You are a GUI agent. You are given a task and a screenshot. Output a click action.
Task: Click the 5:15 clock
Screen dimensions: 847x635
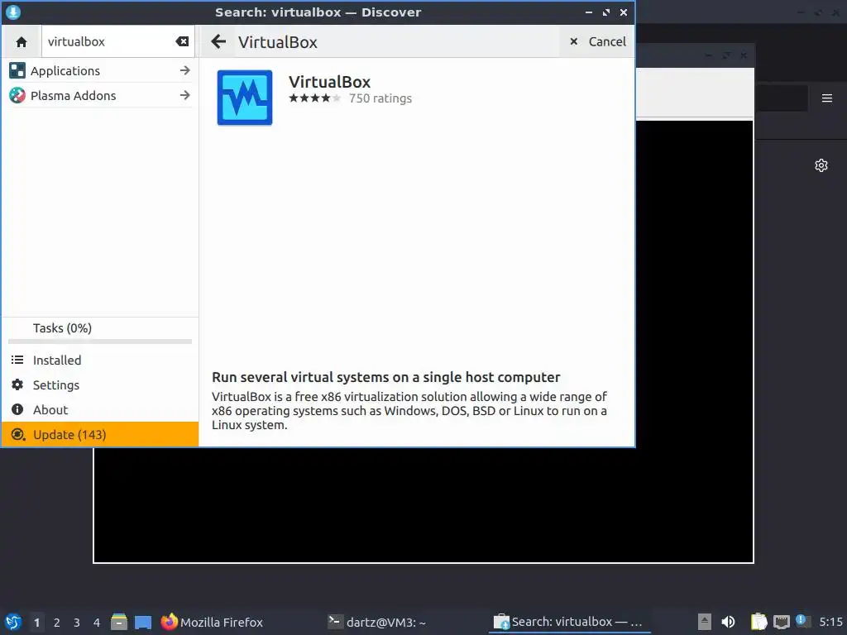830,622
